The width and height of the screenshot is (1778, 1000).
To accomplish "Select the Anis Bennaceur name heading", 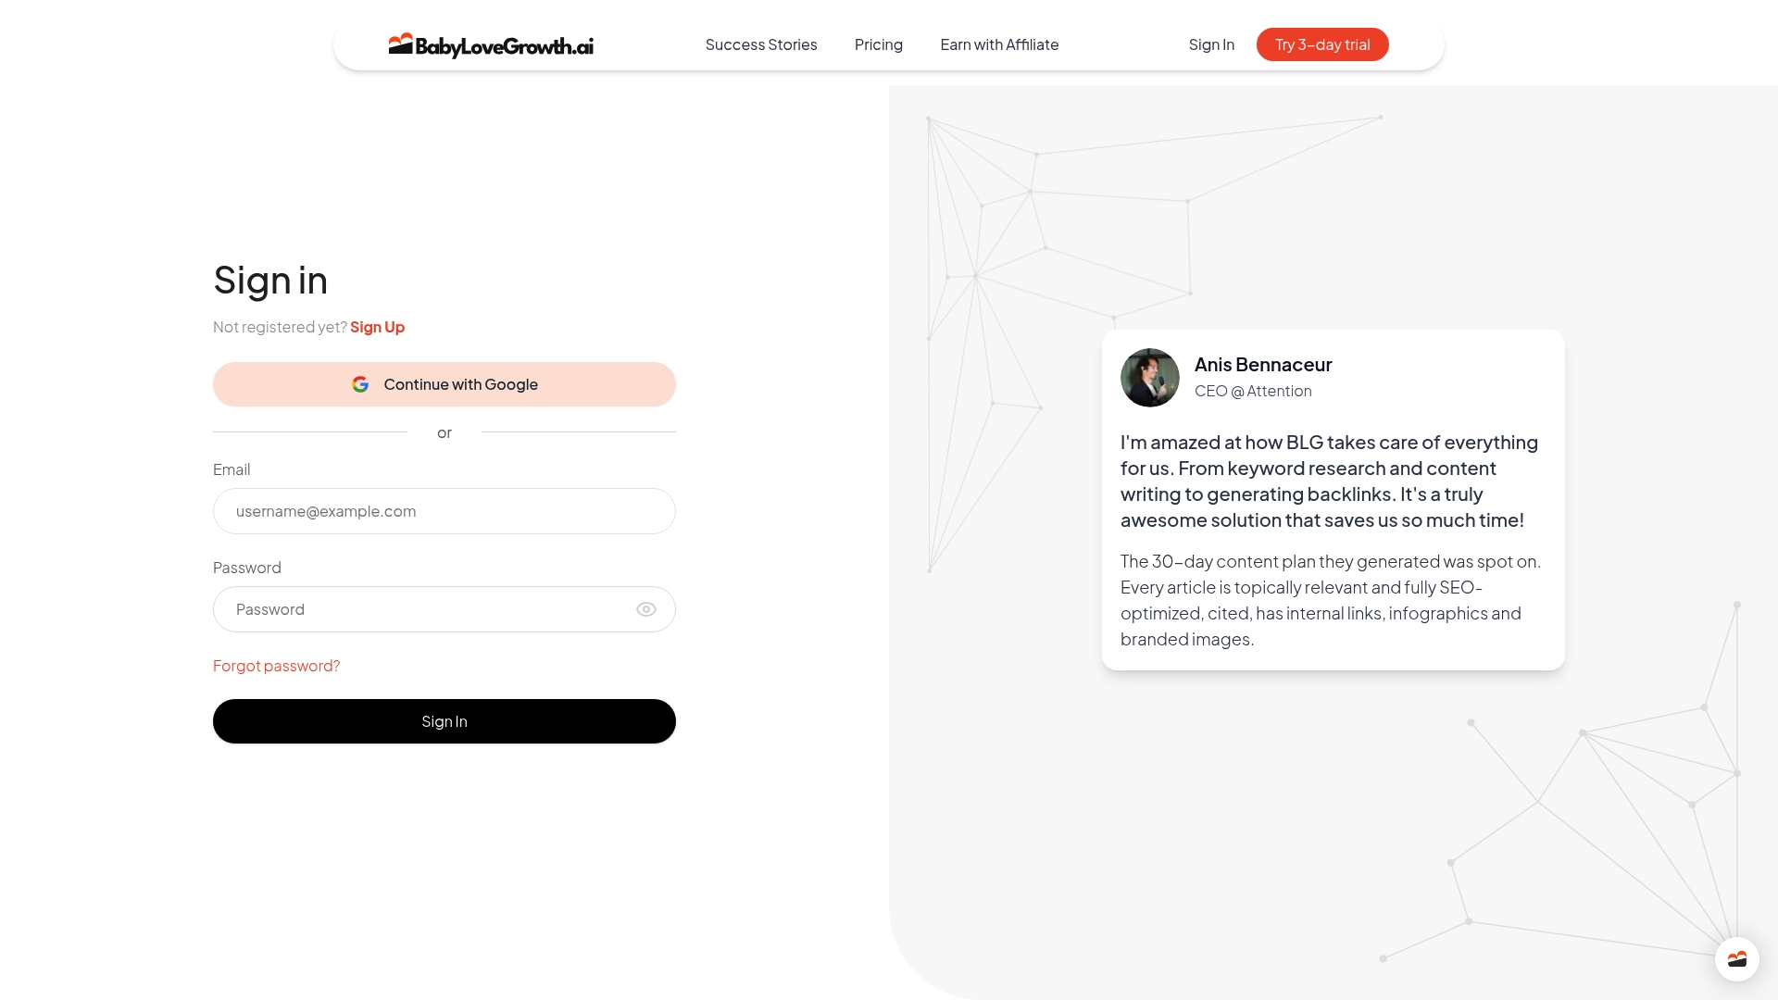I will (1263, 364).
